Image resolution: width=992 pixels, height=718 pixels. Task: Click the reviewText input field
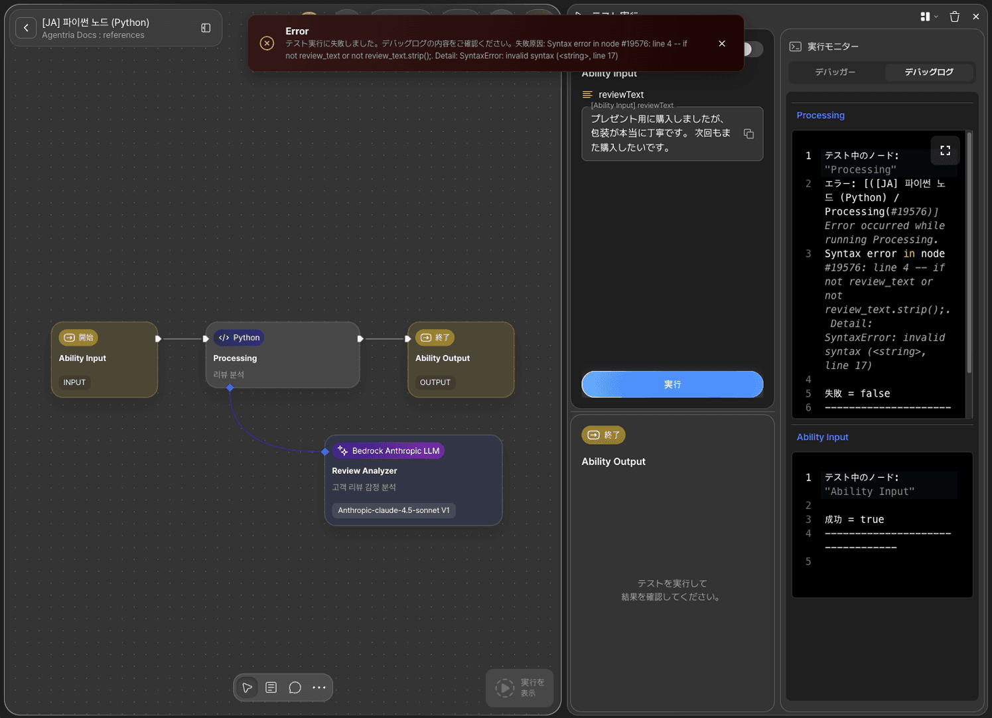point(672,133)
